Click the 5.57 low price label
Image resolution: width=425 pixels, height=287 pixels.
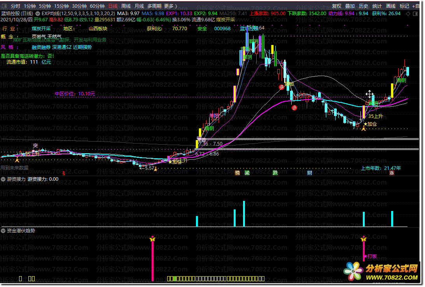[149, 168]
